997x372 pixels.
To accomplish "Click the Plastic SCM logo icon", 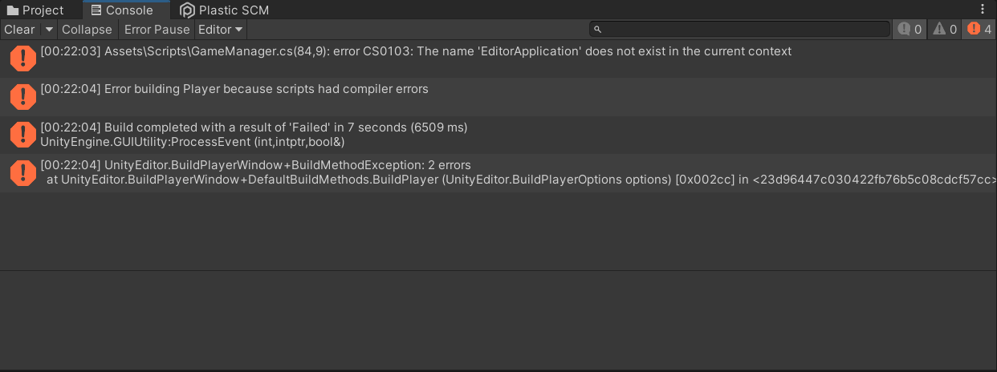I will (x=187, y=10).
